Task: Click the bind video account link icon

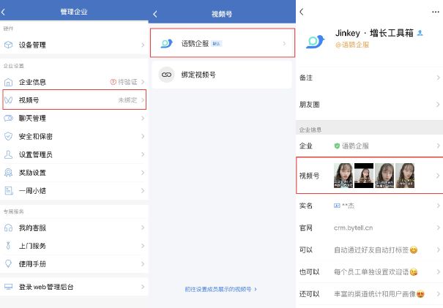Action: (x=167, y=75)
